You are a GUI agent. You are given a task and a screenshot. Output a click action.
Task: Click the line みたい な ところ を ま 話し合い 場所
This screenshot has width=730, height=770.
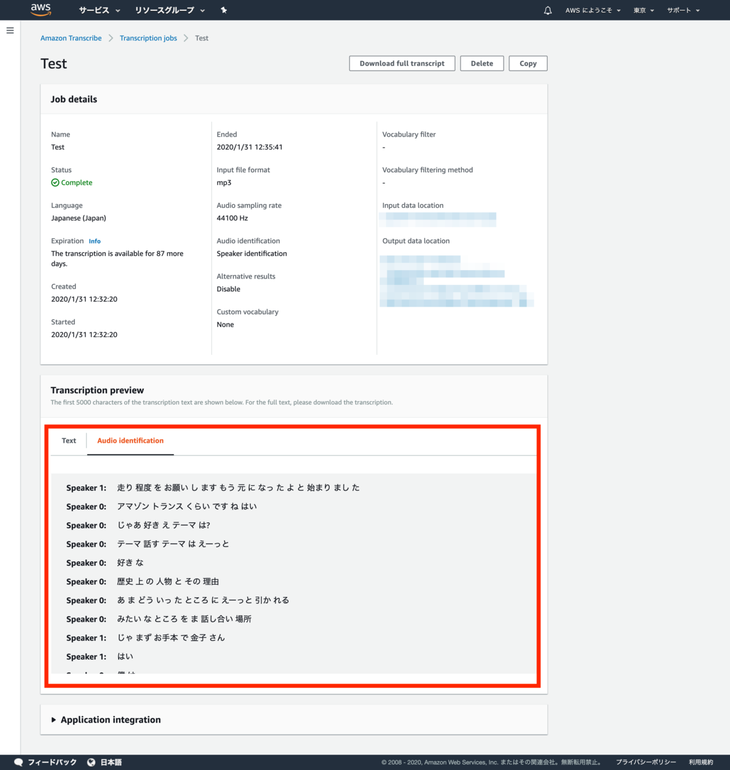(x=184, y=619)
